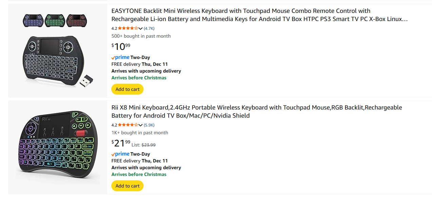Click the EASYTONE star rating icons
Screen dimensions: 432x197
[x=128, y=28]
